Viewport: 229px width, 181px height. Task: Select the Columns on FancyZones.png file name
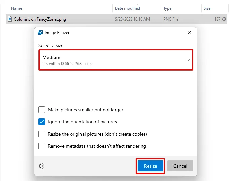[x=40, y=19]
